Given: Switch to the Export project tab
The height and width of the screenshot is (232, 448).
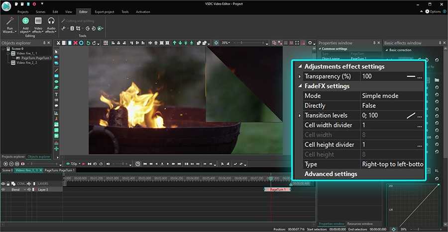Looking at the screenshot, I should coord(104,11).
